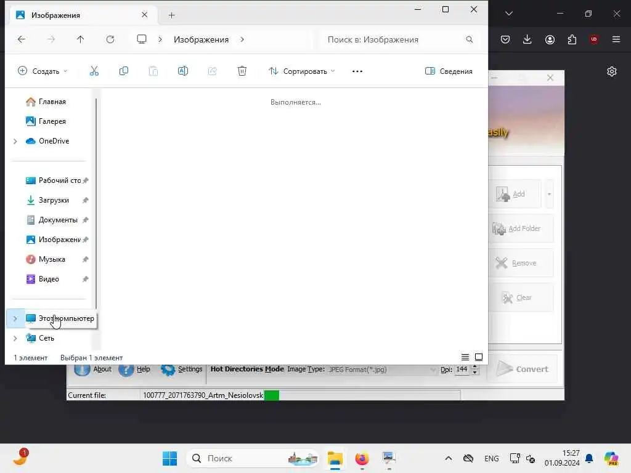Screen dimensions: 631x473
Task: Click the Add button in converter
Action: pos(515,194)
